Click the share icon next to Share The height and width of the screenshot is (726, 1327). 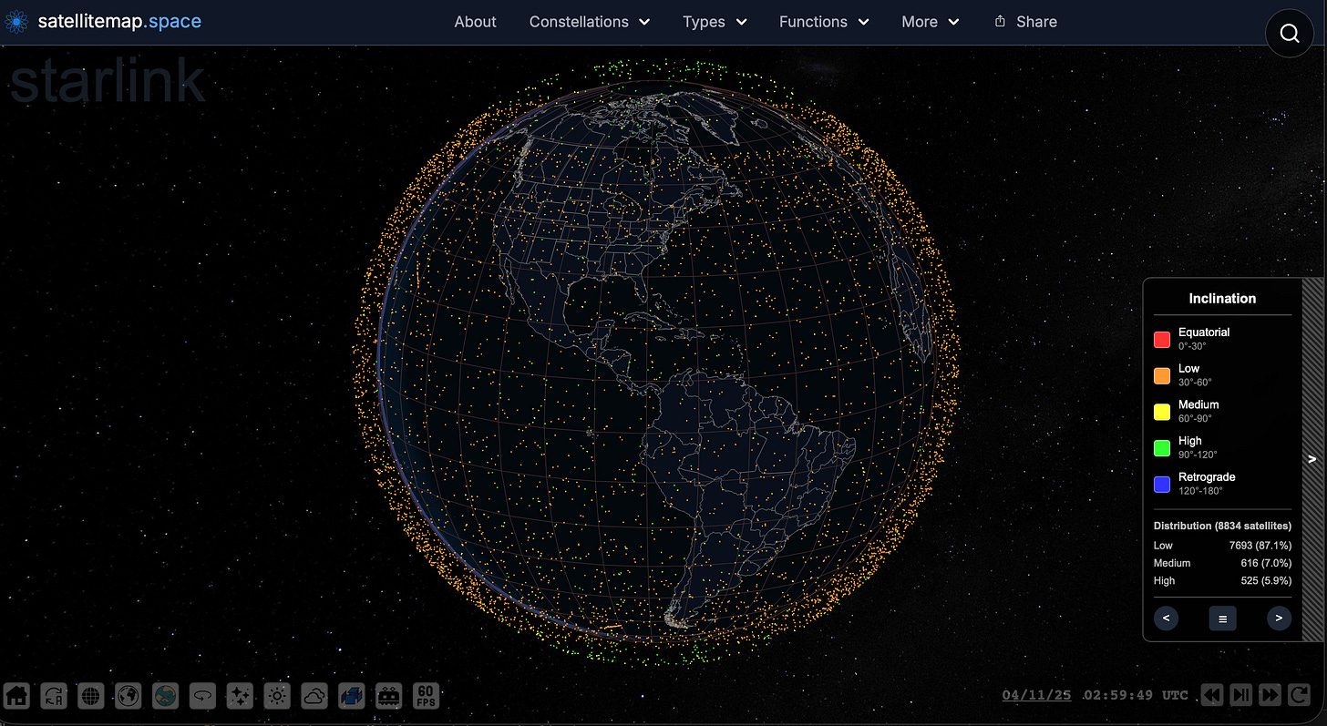tap(1000, 21)
